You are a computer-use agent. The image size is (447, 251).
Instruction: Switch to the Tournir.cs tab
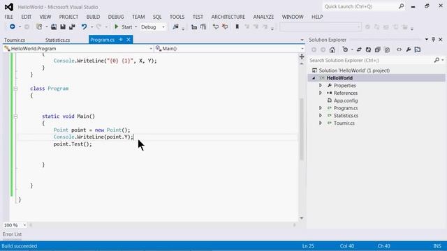click(x=15, y=40)
